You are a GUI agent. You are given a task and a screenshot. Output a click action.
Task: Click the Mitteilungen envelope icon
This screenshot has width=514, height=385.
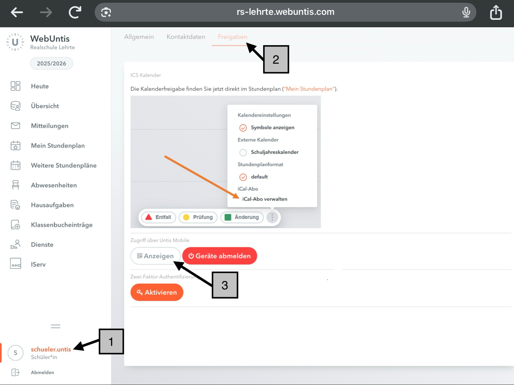[x=15, y=126]
